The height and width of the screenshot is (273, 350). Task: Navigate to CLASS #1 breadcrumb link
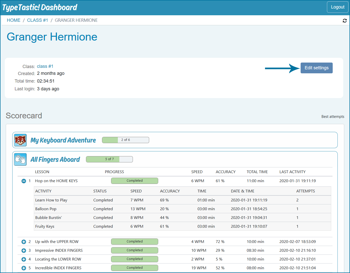coord(37,20)
